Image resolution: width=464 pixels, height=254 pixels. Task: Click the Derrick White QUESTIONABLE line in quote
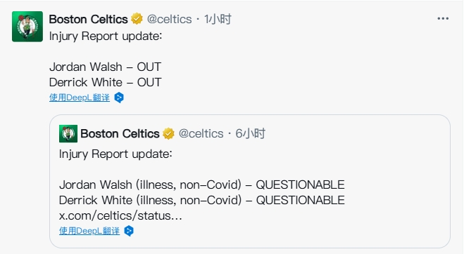point(202,200)
